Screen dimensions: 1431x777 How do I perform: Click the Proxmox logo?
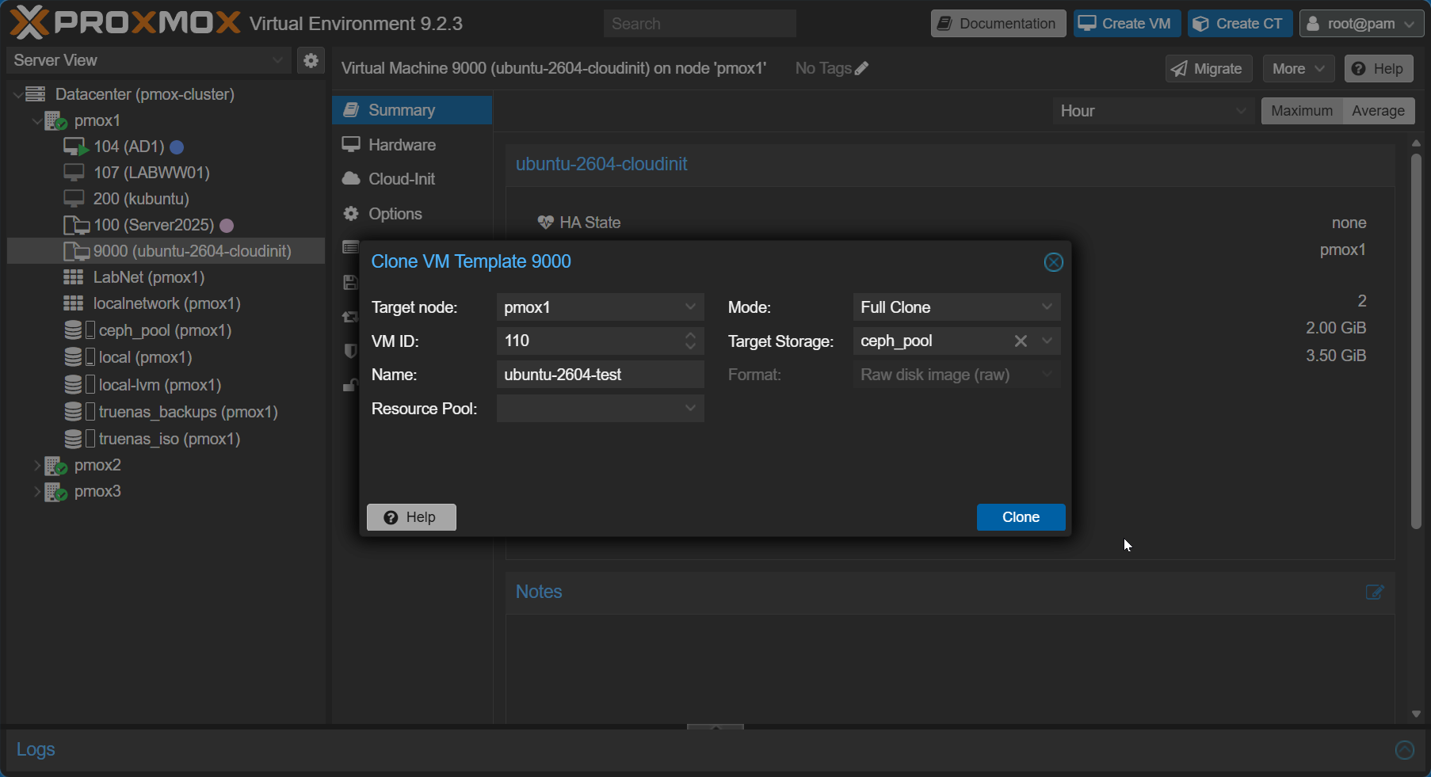click(x=125, y=22)
